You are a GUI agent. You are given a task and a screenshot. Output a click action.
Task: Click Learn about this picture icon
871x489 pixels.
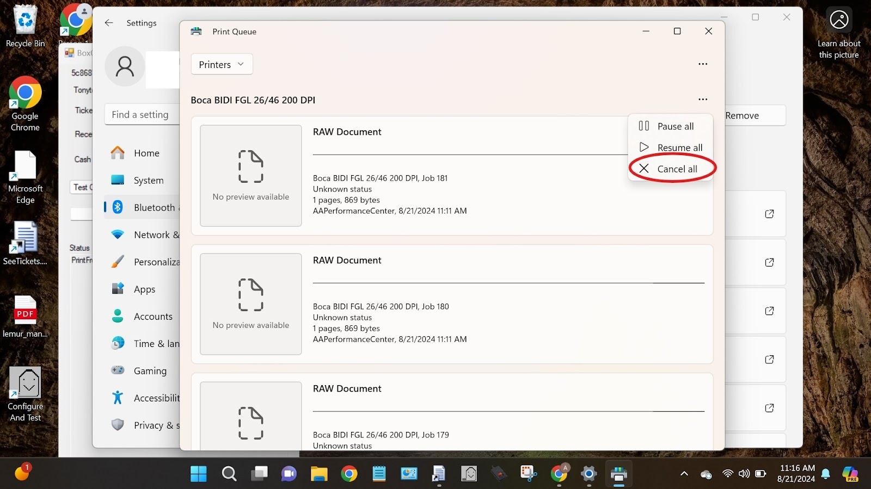click(x=839, y=33)
